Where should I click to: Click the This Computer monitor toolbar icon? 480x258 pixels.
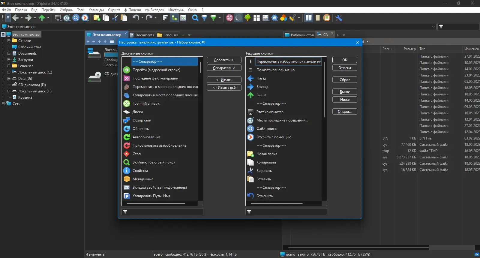[x=58, y=18]
